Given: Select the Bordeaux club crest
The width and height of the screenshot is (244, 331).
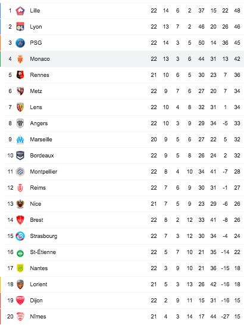Looking at the screenshot, I should coord(20,156).
